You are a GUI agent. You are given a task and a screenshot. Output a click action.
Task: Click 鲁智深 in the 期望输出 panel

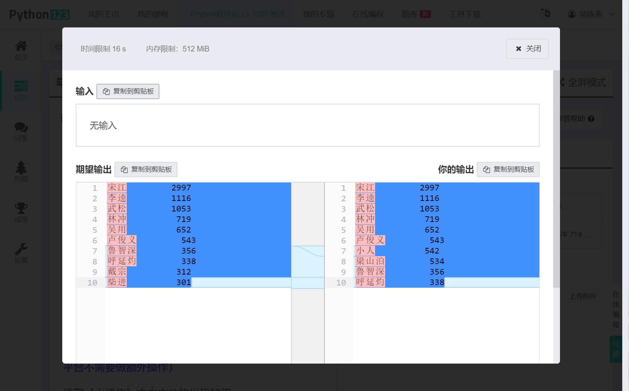point(122,251)
